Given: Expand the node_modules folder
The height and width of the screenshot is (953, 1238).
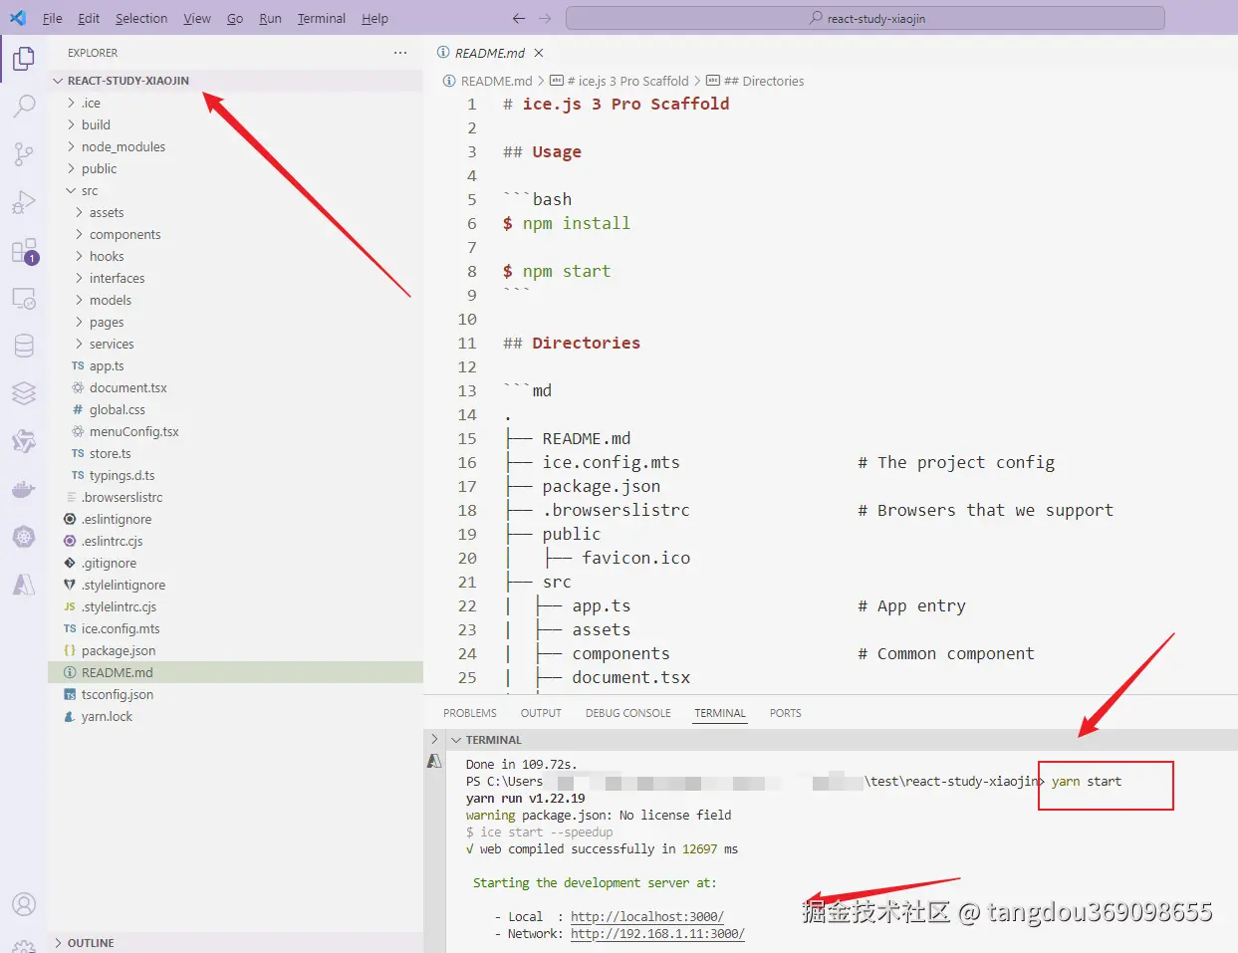Looking at the screenshot, I should pyautogui.click(x=235, y=146).
